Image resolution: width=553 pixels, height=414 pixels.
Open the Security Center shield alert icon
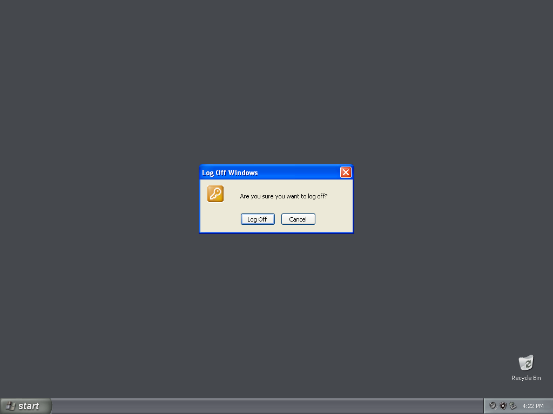pyautogui.click(x=503, y=406)
